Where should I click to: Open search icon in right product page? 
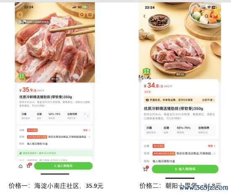[x=207, y=16]
